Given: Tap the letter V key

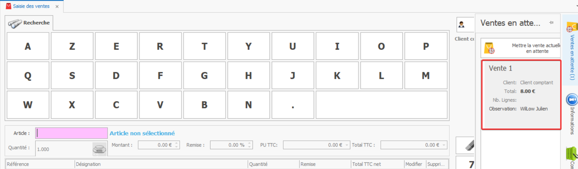Looking at the screenshot, I should [160, 105].
